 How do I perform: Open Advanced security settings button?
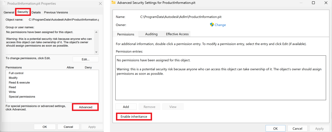click(85, 107)
